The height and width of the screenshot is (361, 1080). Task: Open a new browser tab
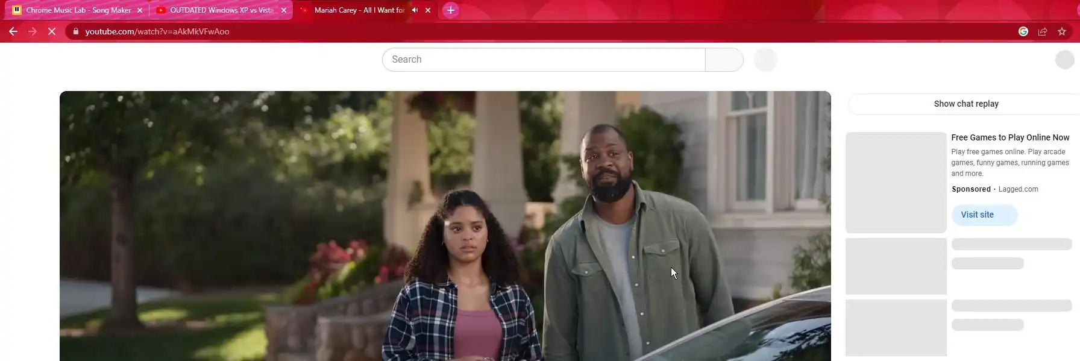(x=450, y=10)
